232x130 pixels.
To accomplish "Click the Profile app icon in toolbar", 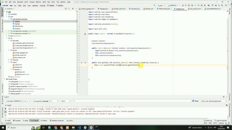I will pyautogui.click(x=198, y=5).
